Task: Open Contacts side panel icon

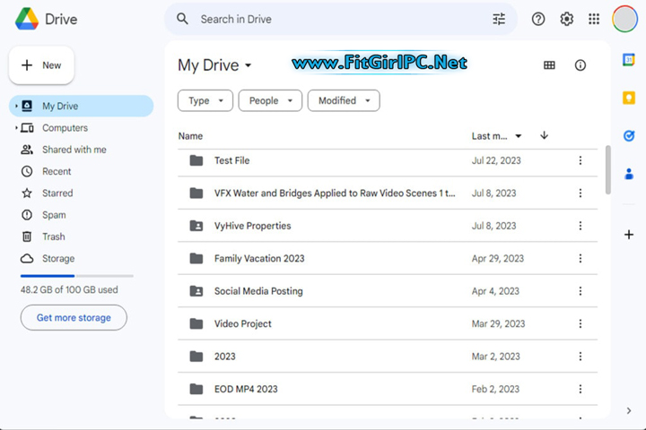Action: [x=629, y=174]
